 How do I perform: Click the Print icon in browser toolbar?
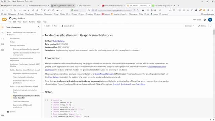coord(143,10)
